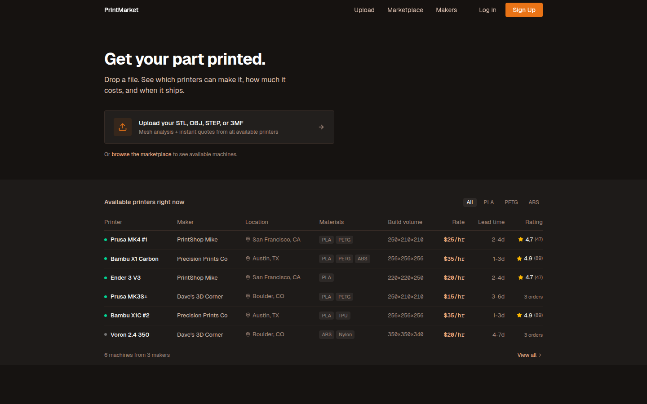
Task: Click the upload drop zone to add a file
Action: (x=219, y=127)
